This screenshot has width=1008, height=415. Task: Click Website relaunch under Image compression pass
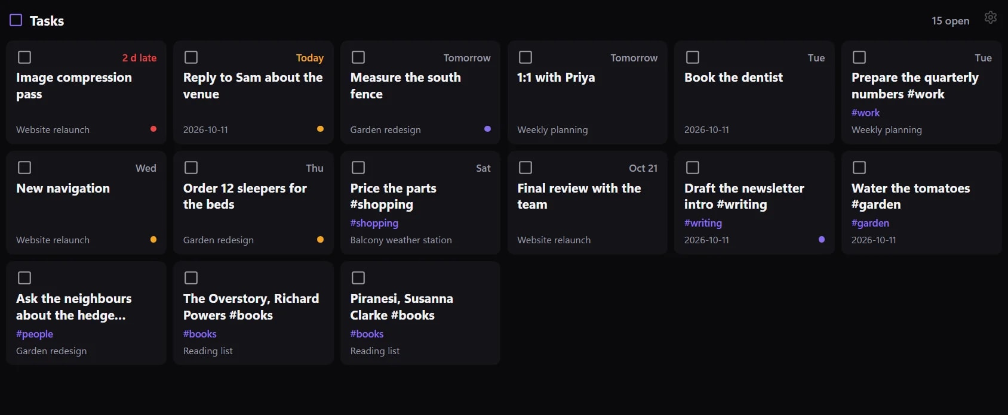point(53,129)
